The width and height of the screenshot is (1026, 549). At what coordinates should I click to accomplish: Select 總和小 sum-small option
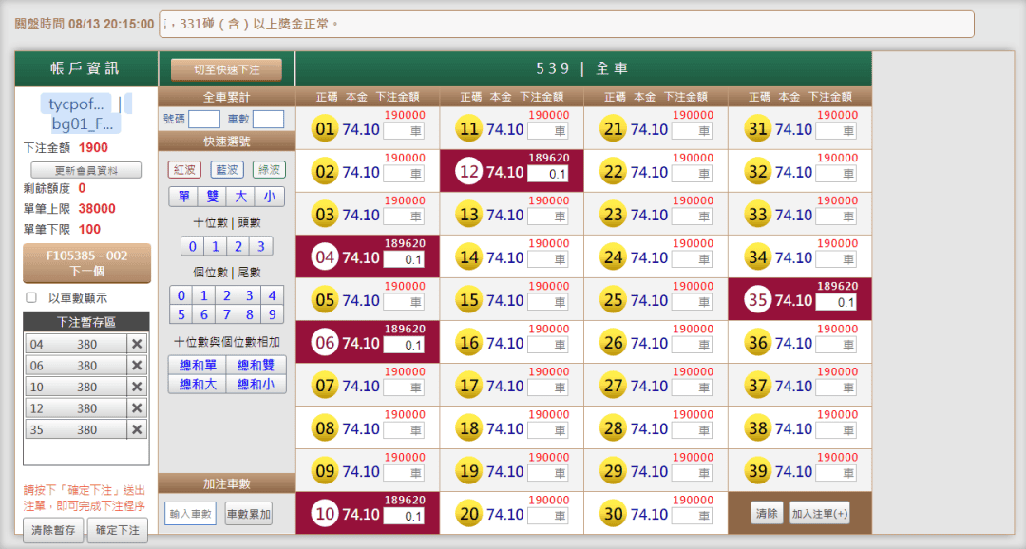tap(256, 384)
